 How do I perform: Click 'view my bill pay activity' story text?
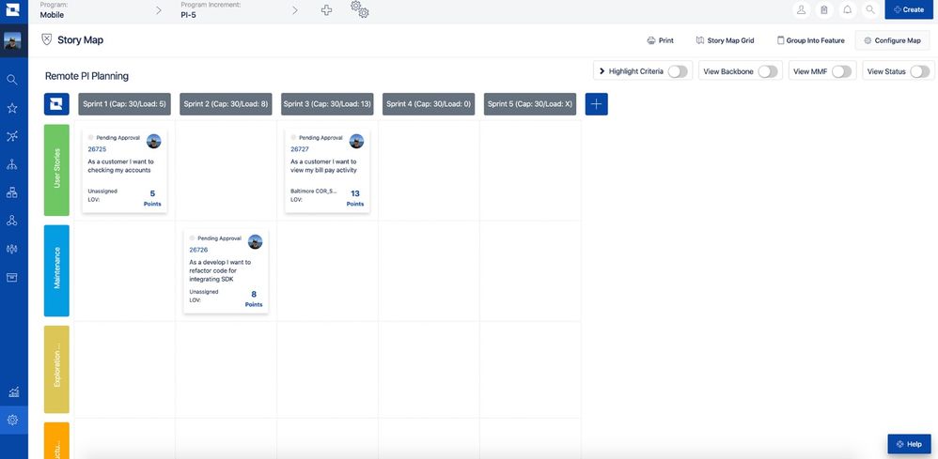point(323,170)
